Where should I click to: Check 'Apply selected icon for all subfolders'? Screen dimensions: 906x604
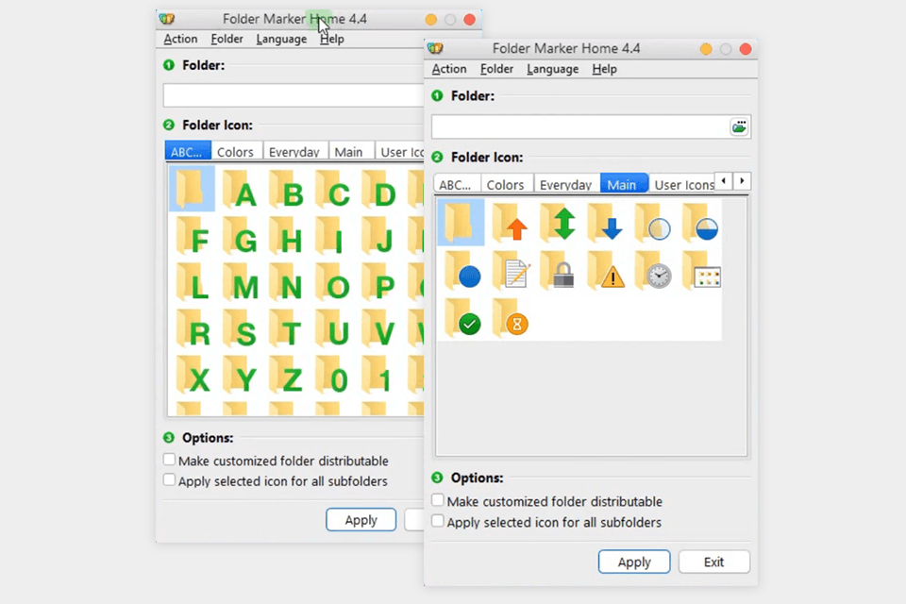pyautogui.click(x=438, y=522)
